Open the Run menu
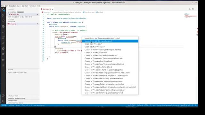The image size is (205, 115). click(27, 6)
